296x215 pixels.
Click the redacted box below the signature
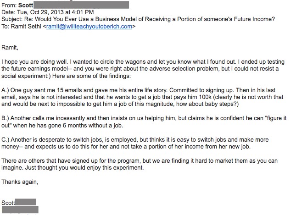[x=20, y=209]
